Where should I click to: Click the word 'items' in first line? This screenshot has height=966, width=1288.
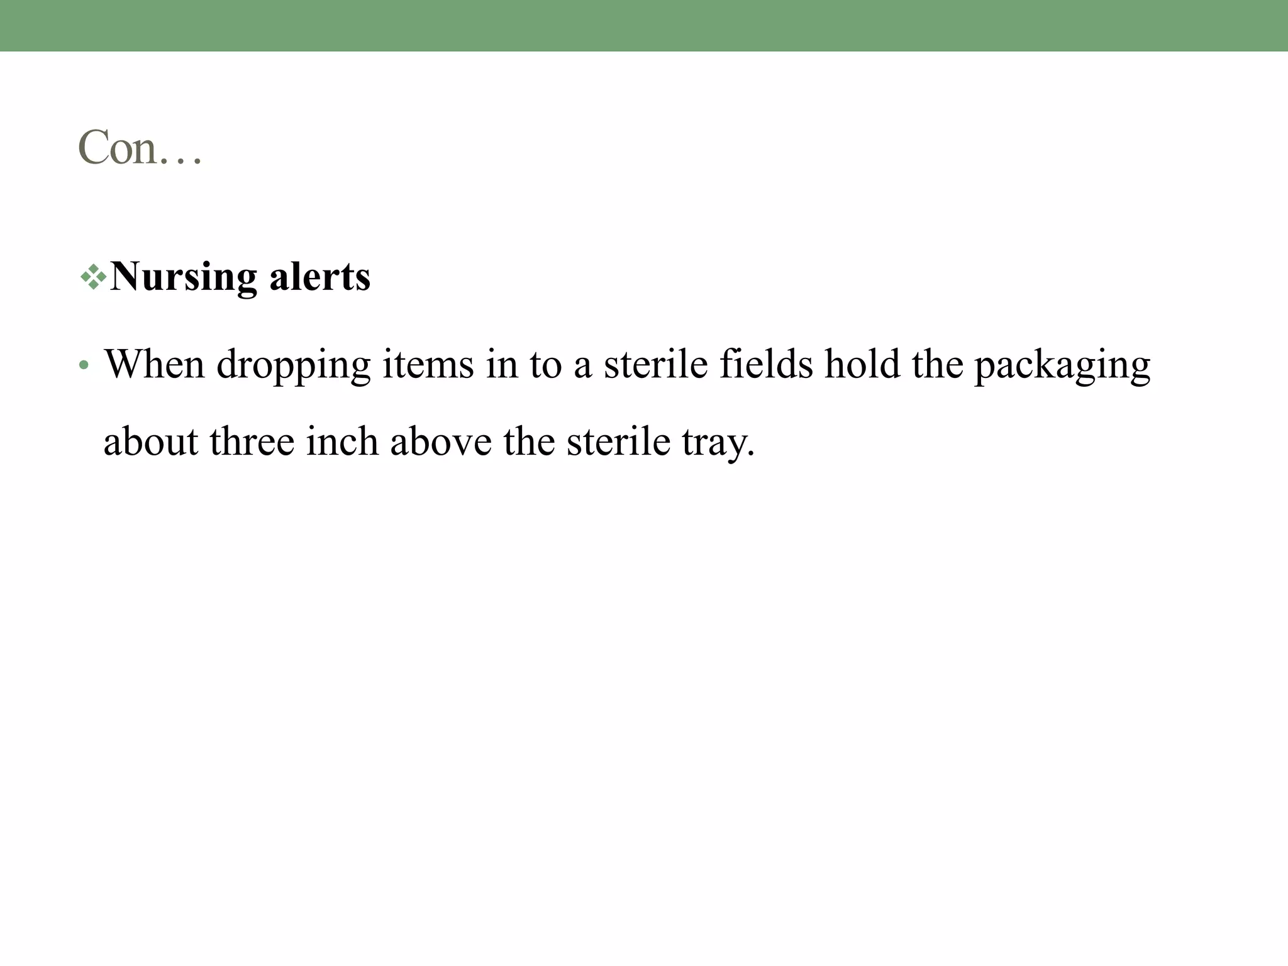[428, 364]
